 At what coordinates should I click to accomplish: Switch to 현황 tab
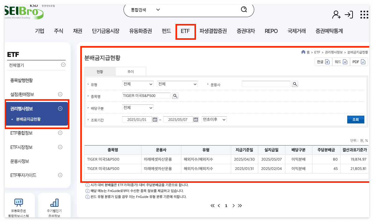pos(100,72)
